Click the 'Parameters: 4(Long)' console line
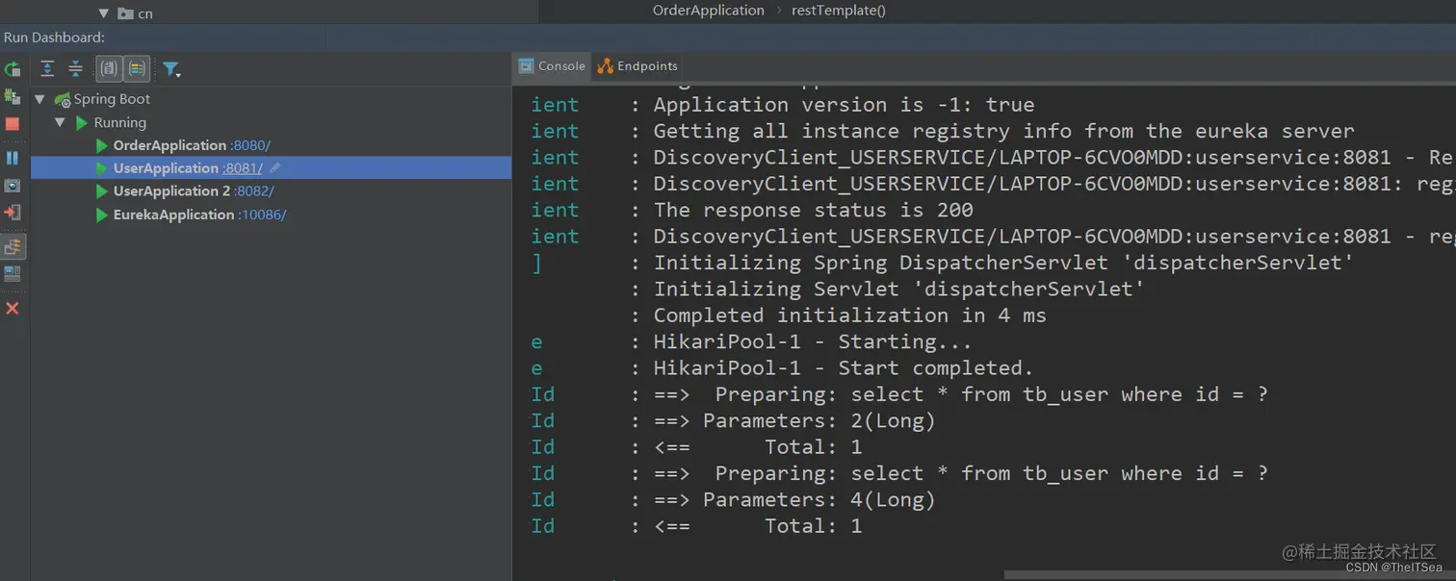 point(819,499)
